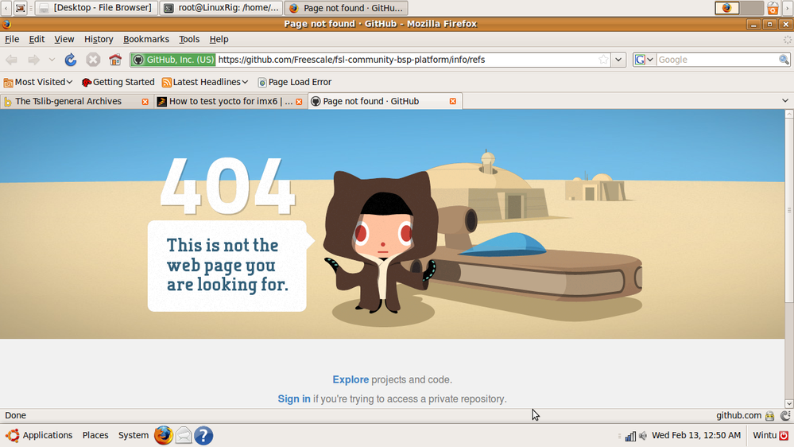The width and height of the screenshot is (794, 447).
Task: List all tabs dropdown arrow
Action: [x=785, y=101]
